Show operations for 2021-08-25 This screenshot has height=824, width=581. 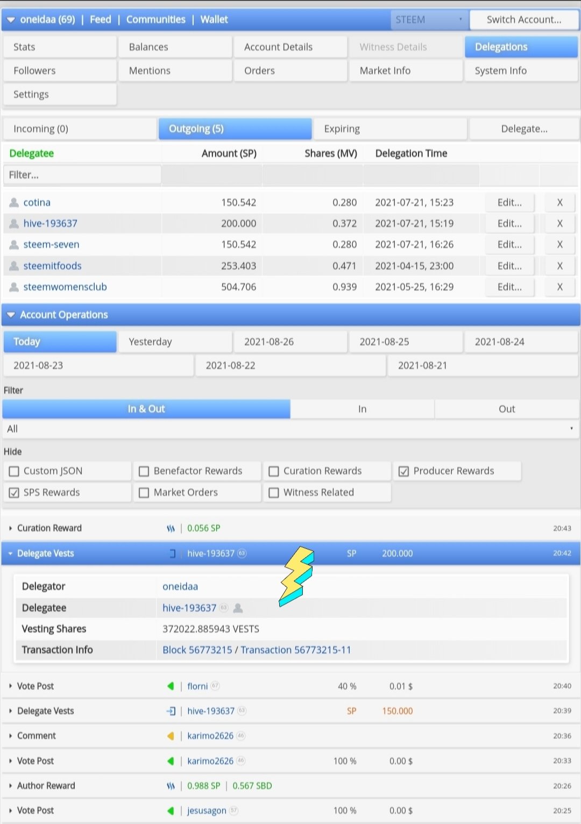(x=406, y=342)
